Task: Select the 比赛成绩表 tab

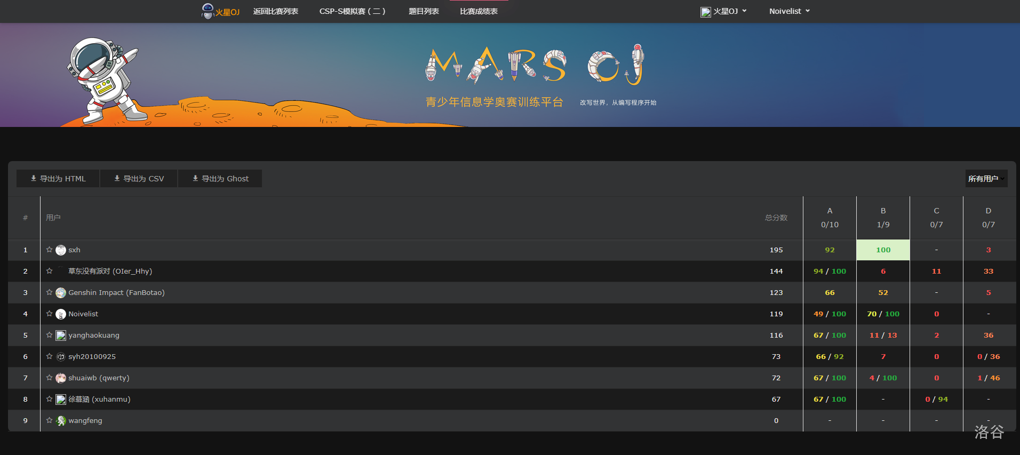Action: [x=479, y=11]
